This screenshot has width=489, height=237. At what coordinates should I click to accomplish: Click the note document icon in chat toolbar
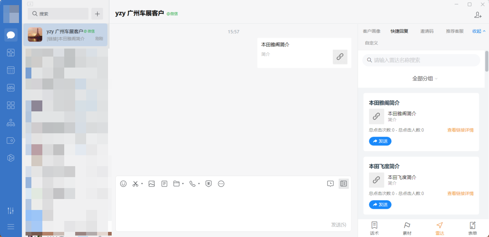tap(164, 184)
